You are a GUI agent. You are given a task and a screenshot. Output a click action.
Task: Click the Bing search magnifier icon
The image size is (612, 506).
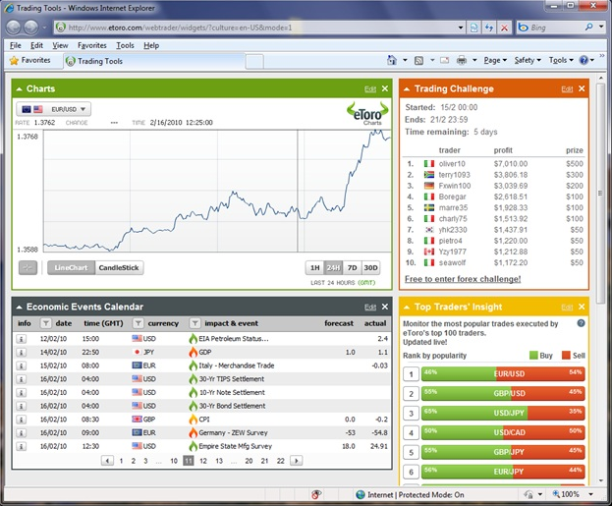coord(589,27)
